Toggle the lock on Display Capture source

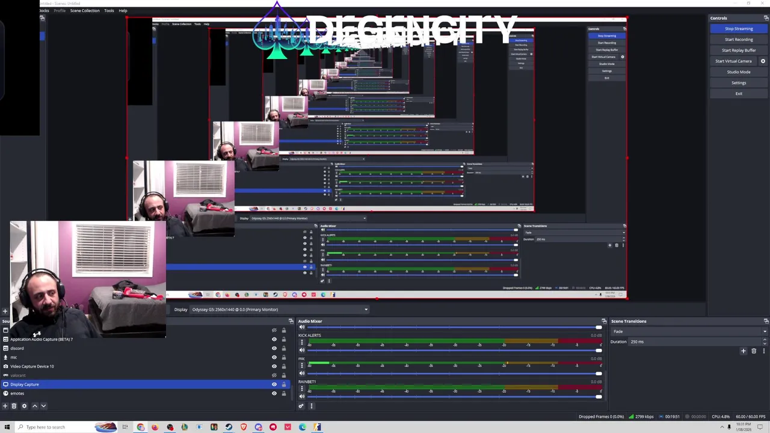coord(284,384)
